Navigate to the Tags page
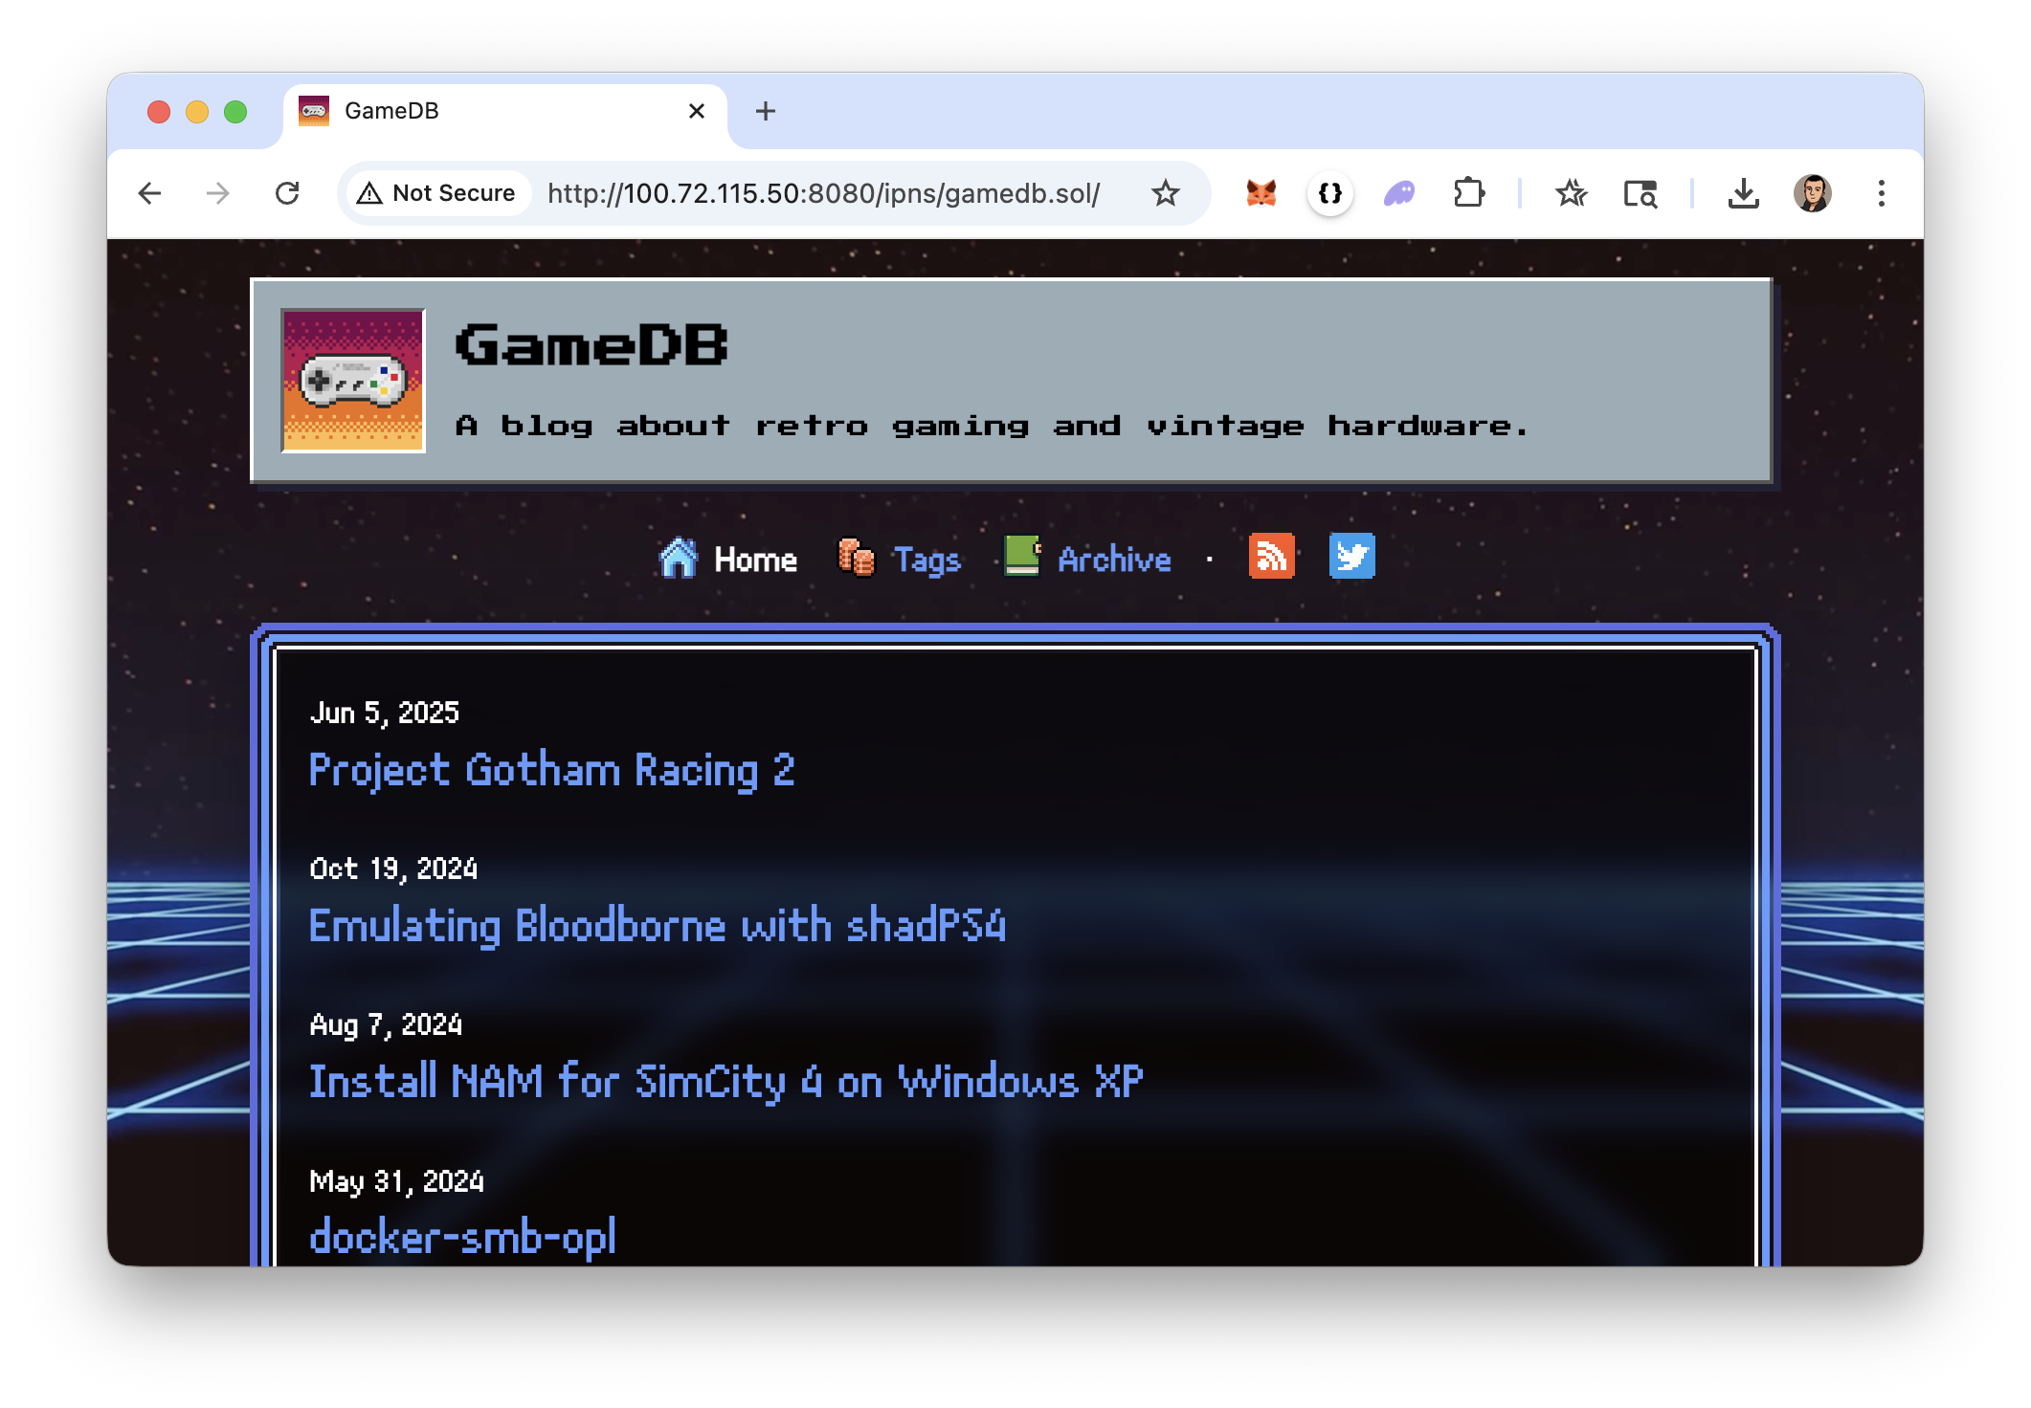Screen dimensions: 2031x1408 (925, 560)
